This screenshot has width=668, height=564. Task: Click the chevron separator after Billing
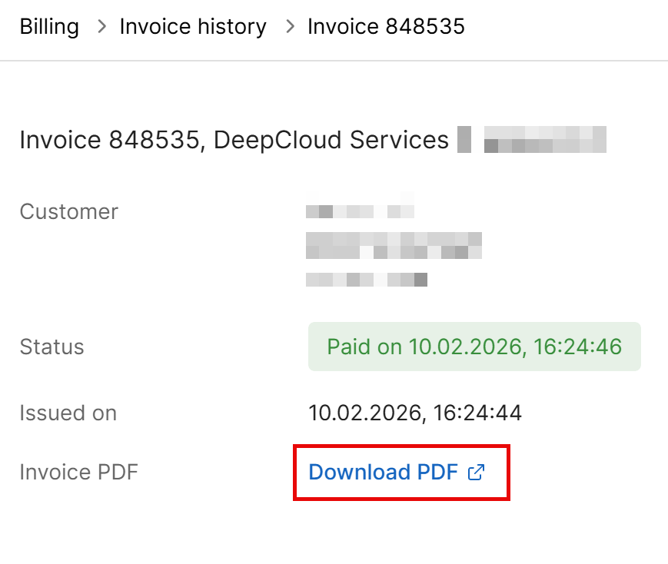[100, 27]
